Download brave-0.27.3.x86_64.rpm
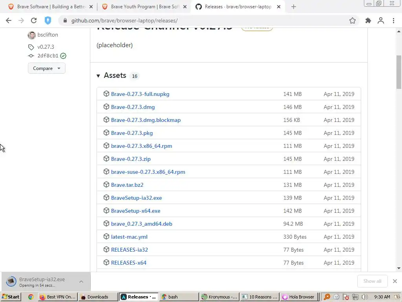This screenshot has width=402, height=302. [141, 146]
